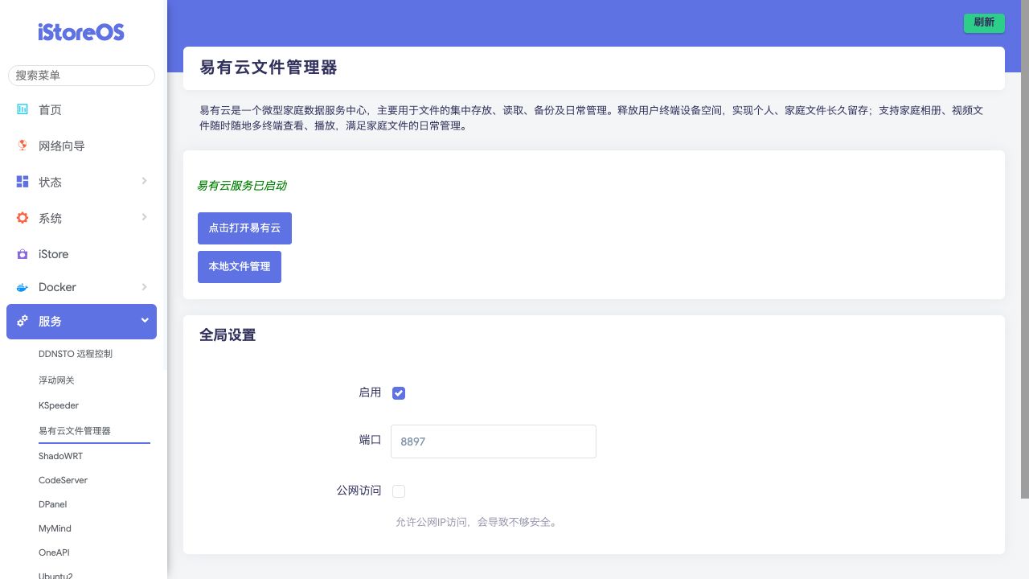Click the home icon beside 首页
1029x579 pixels.
point(23,109)
